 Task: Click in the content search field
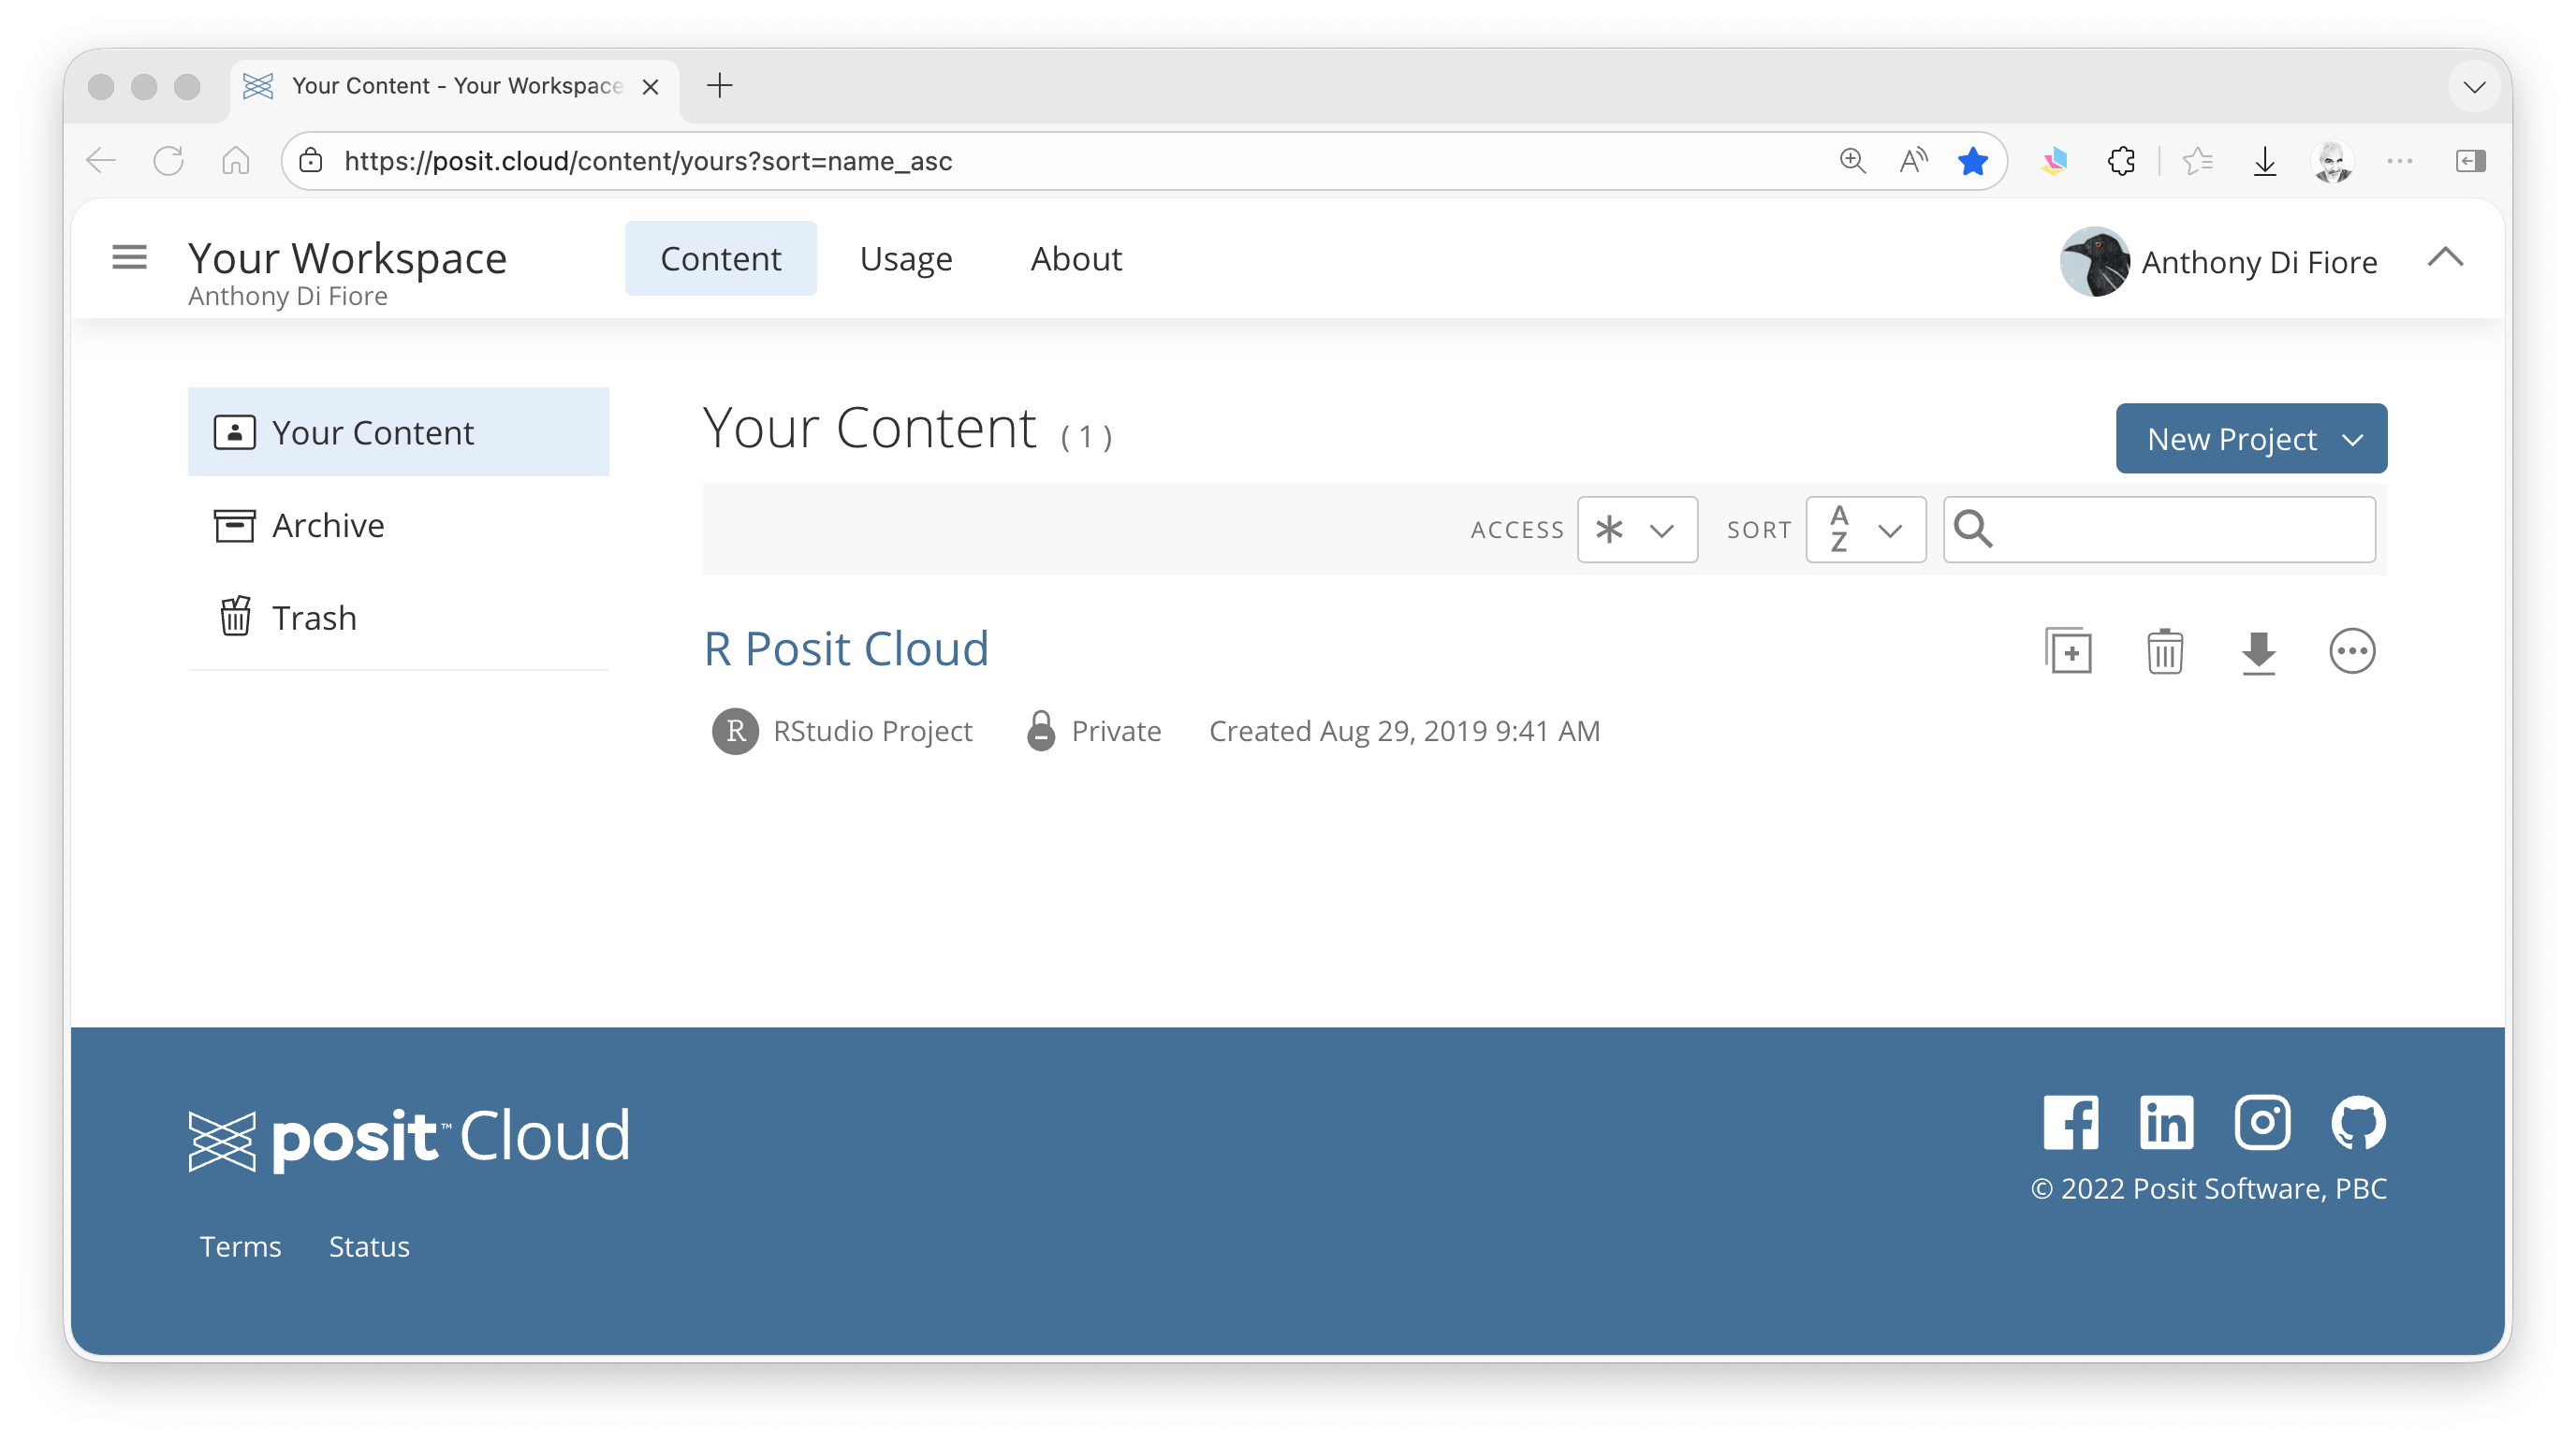pos(2180,530)
